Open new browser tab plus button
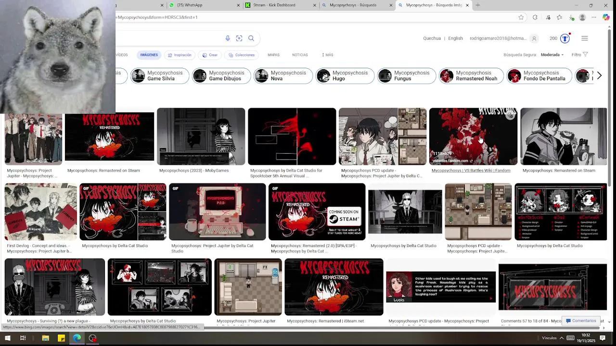This screenshot has width=616, height=346. click(x=478, y=5)
